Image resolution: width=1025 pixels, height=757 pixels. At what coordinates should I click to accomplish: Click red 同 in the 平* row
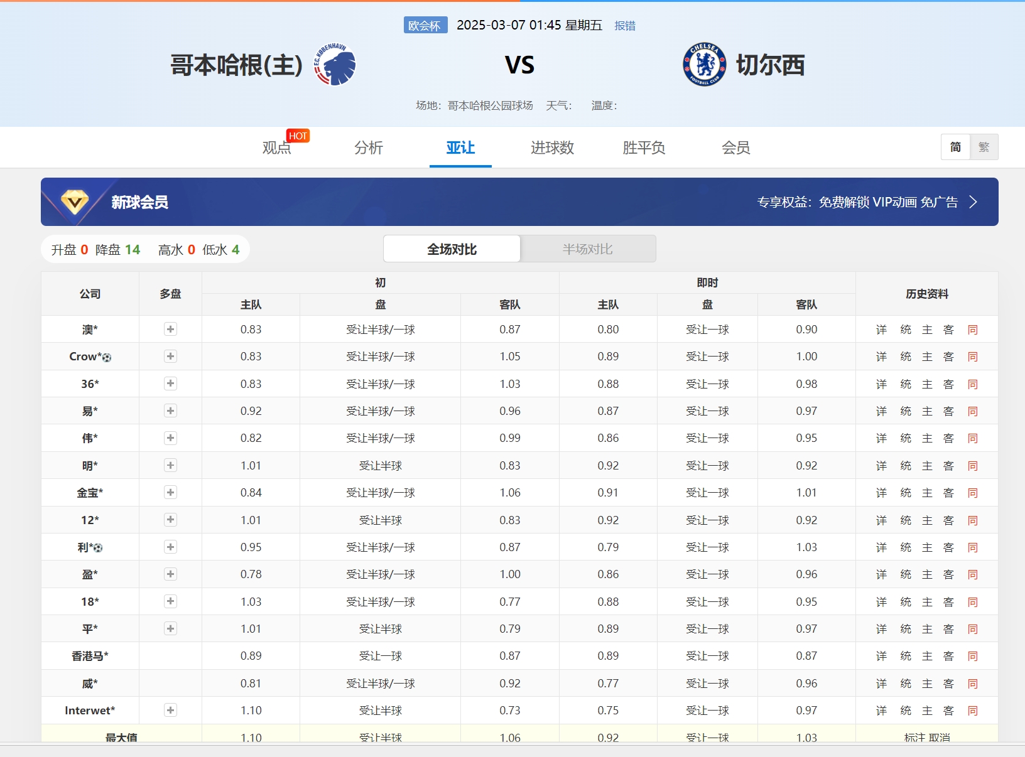click(x=972, y=629)
